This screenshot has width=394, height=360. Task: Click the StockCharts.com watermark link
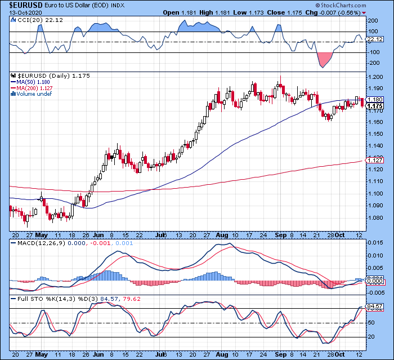tap(341, 5)
